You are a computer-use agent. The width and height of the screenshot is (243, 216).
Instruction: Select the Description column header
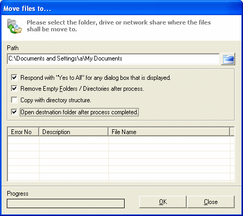[x=74, y=131]
